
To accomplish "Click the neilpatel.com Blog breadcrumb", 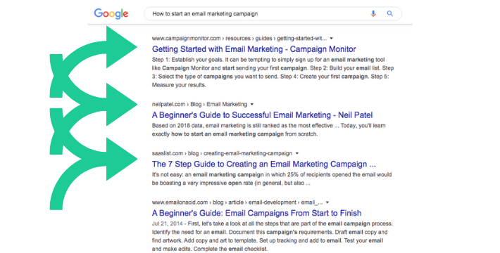I will [x=199, y=105].
